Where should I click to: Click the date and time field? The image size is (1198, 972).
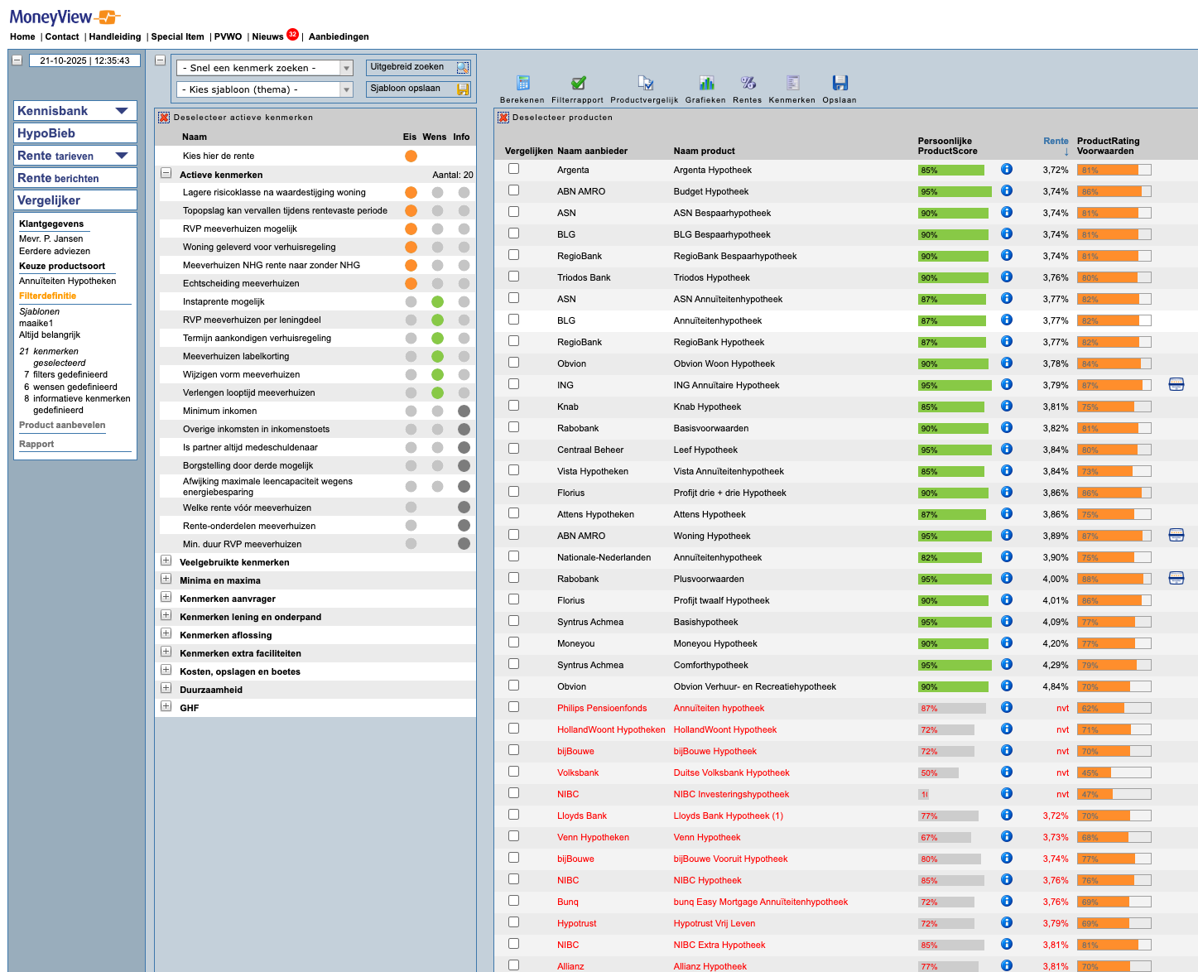tap(84, 60)
